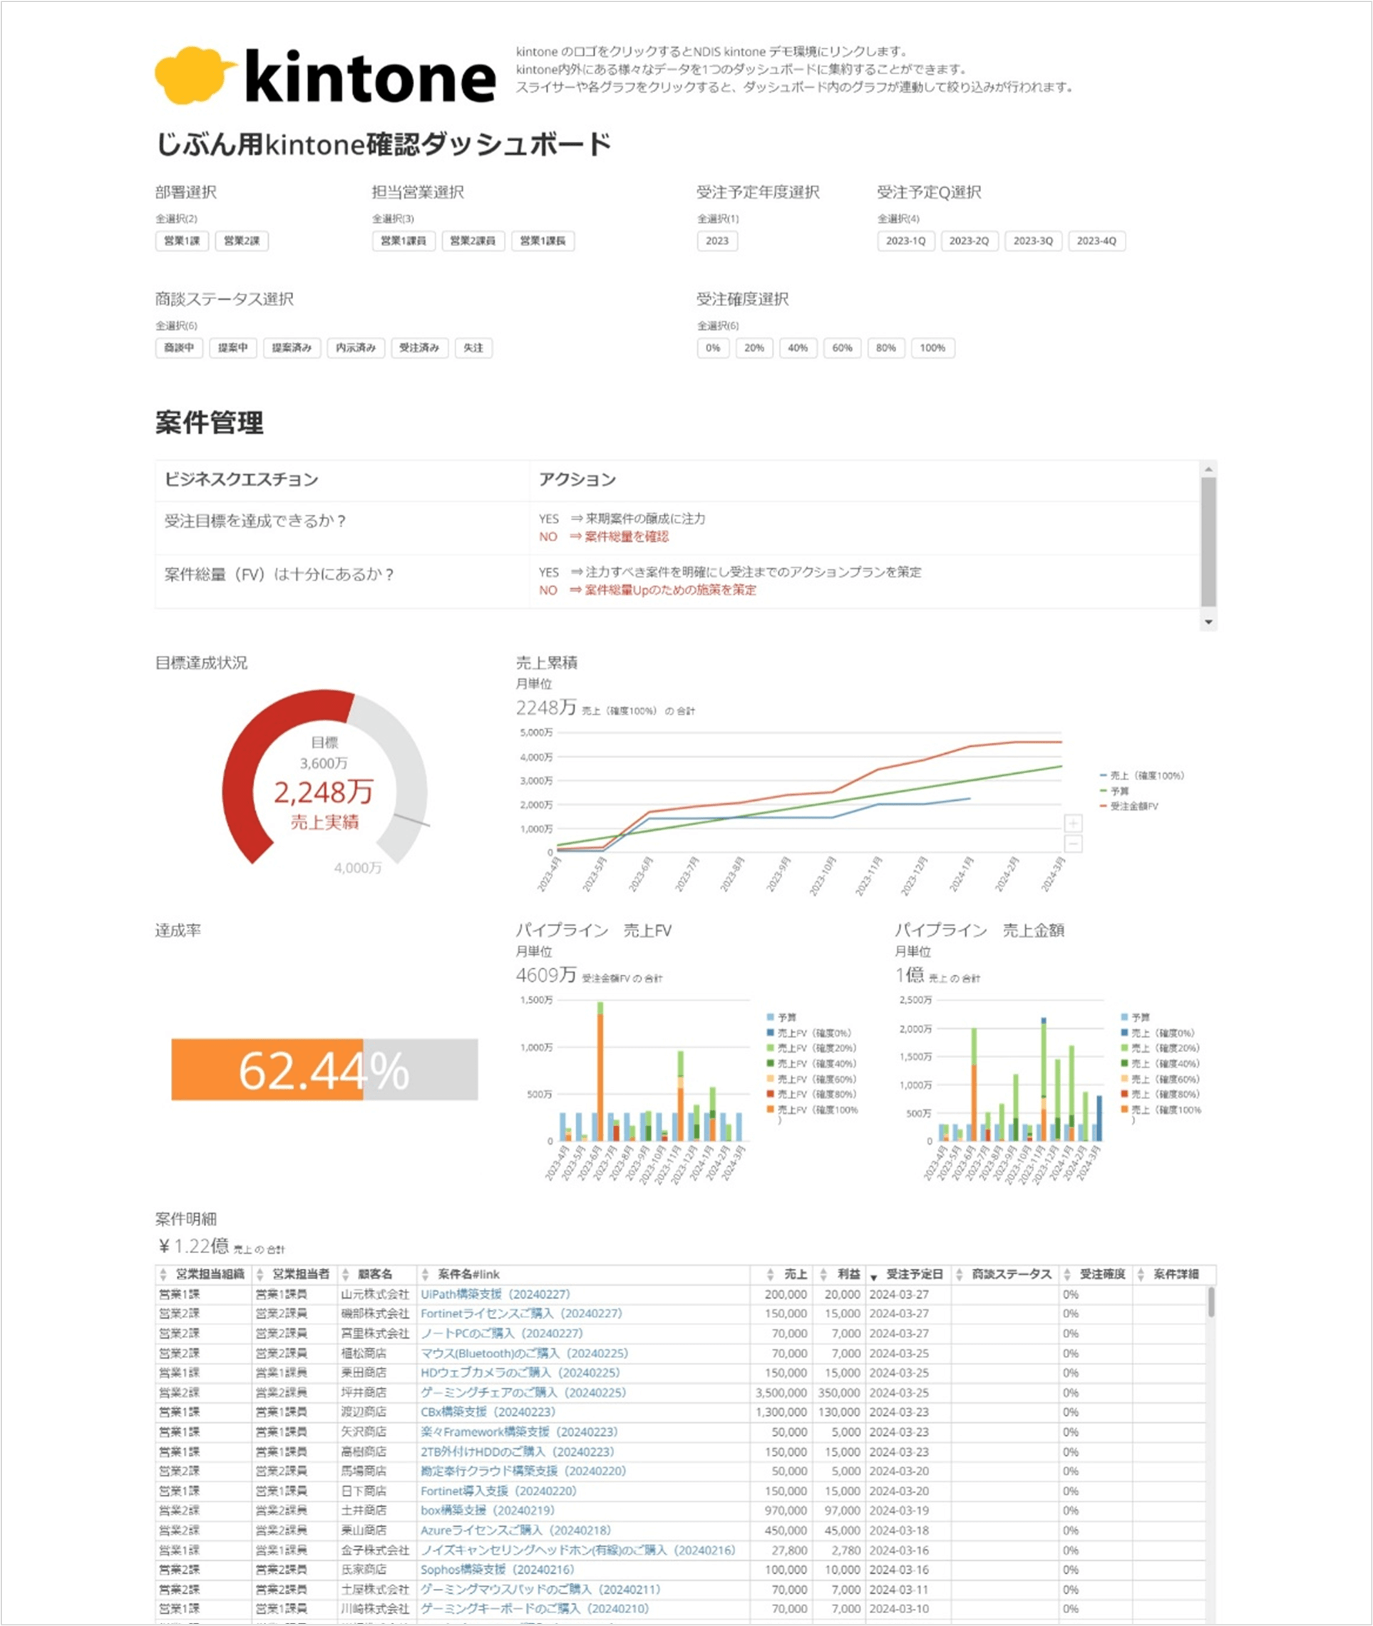The width and height of the screenshot is (1373, 1626).
Task: Click 売上FV（確度20%）legend swatch
Action: 771,1048
